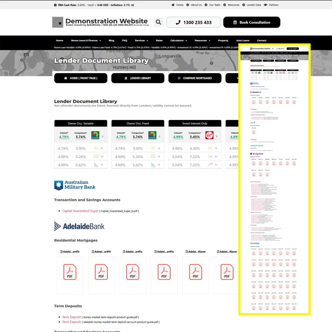Select Home in the black navigation bar

coord(60,40)
